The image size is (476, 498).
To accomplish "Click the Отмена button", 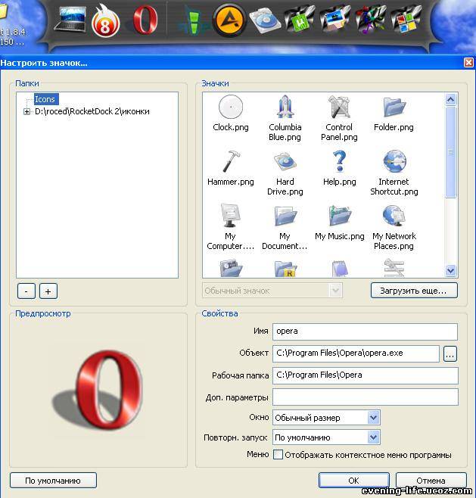I will point(431,481).
